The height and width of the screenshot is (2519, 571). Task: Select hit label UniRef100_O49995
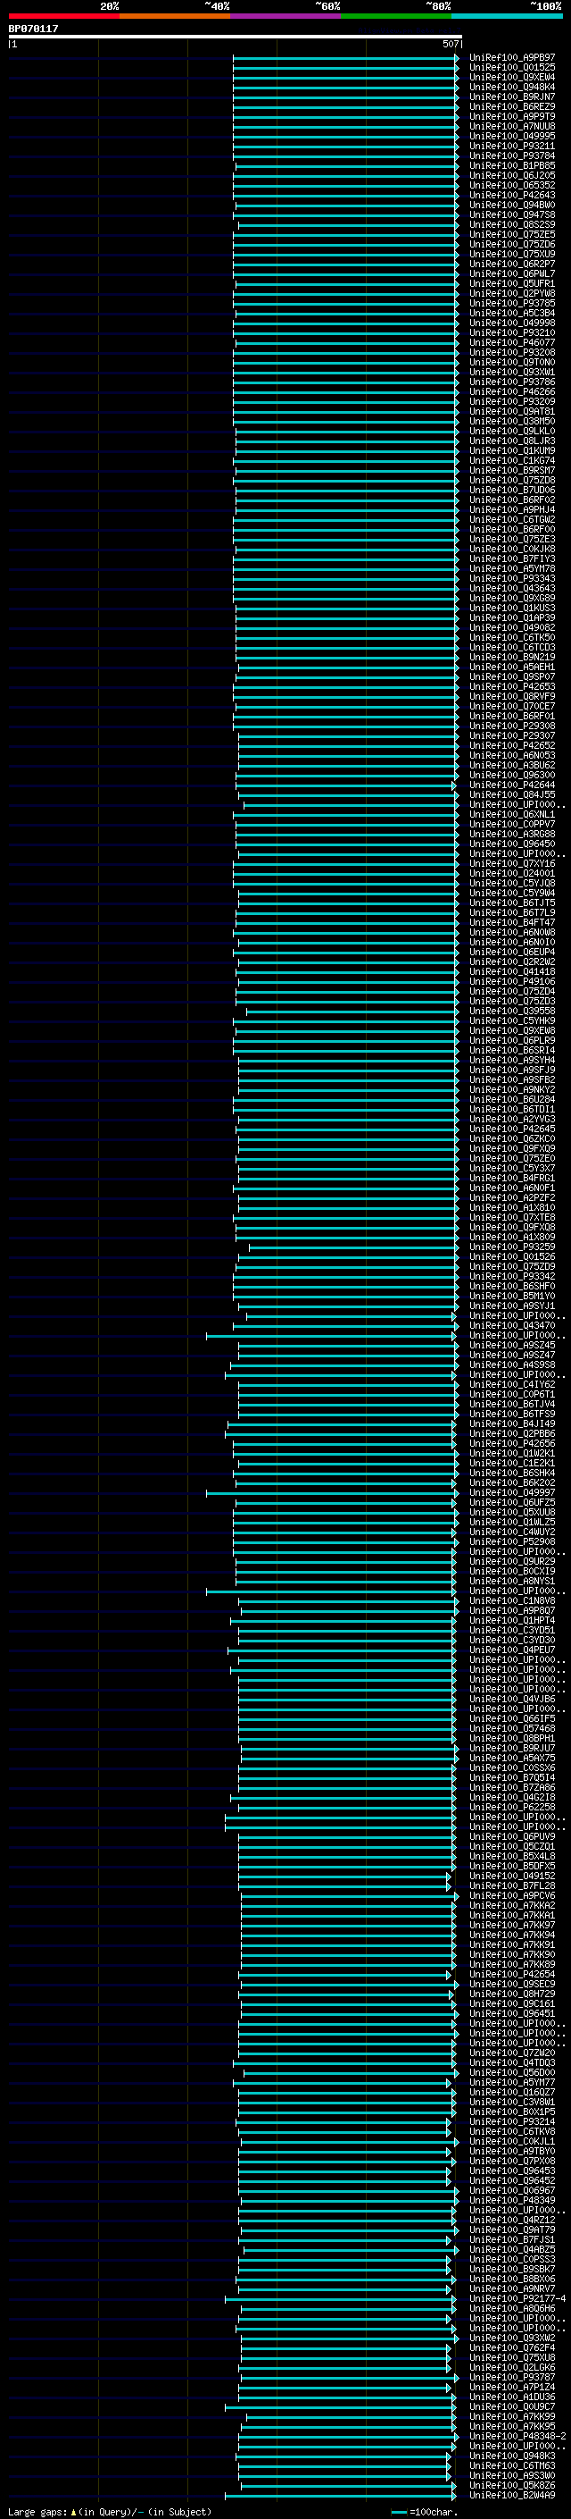[512, 136]
